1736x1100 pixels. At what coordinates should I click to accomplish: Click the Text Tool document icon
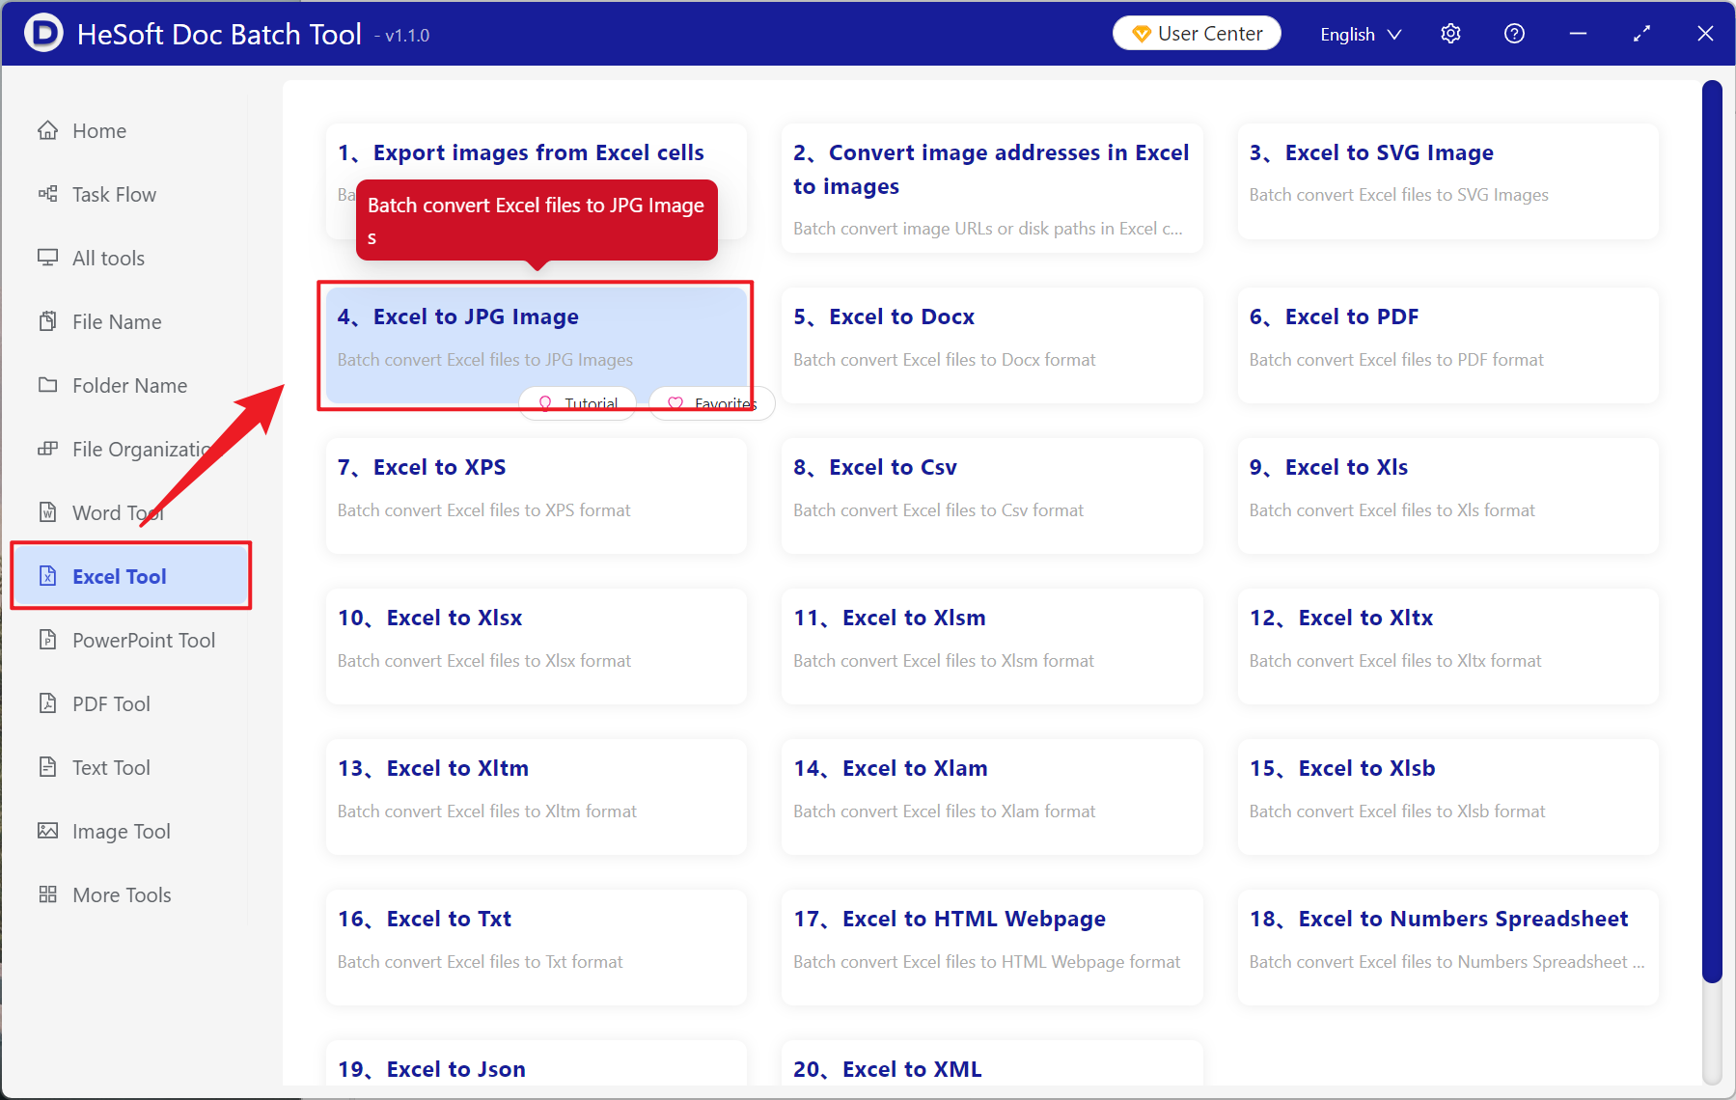coord(47,767)
